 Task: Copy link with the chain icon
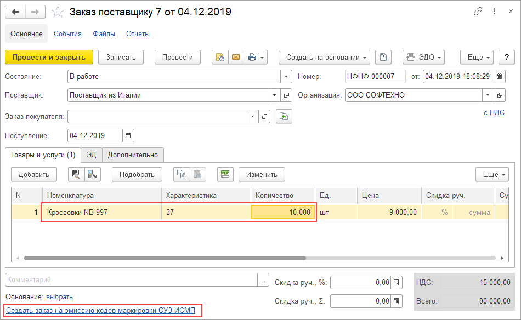coord(478,12)
